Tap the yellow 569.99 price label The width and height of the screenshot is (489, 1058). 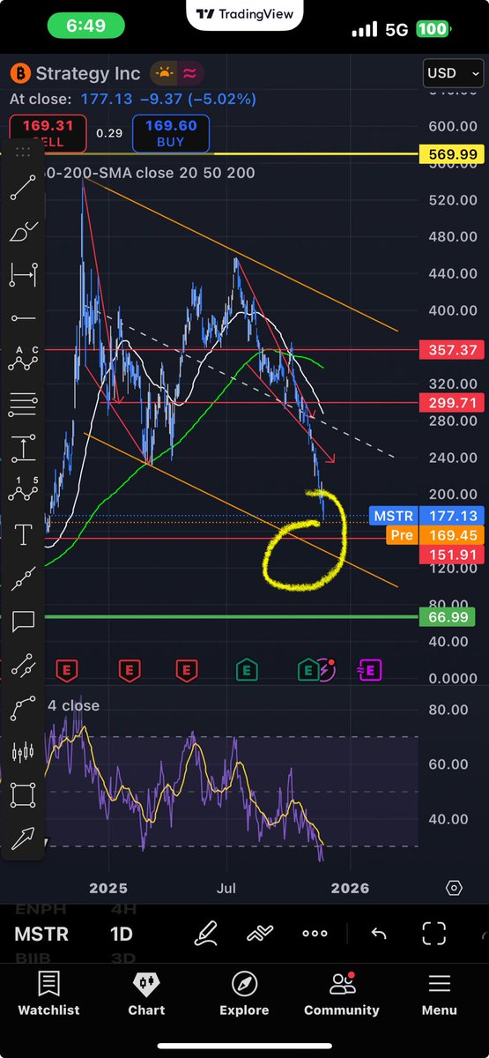452,154
